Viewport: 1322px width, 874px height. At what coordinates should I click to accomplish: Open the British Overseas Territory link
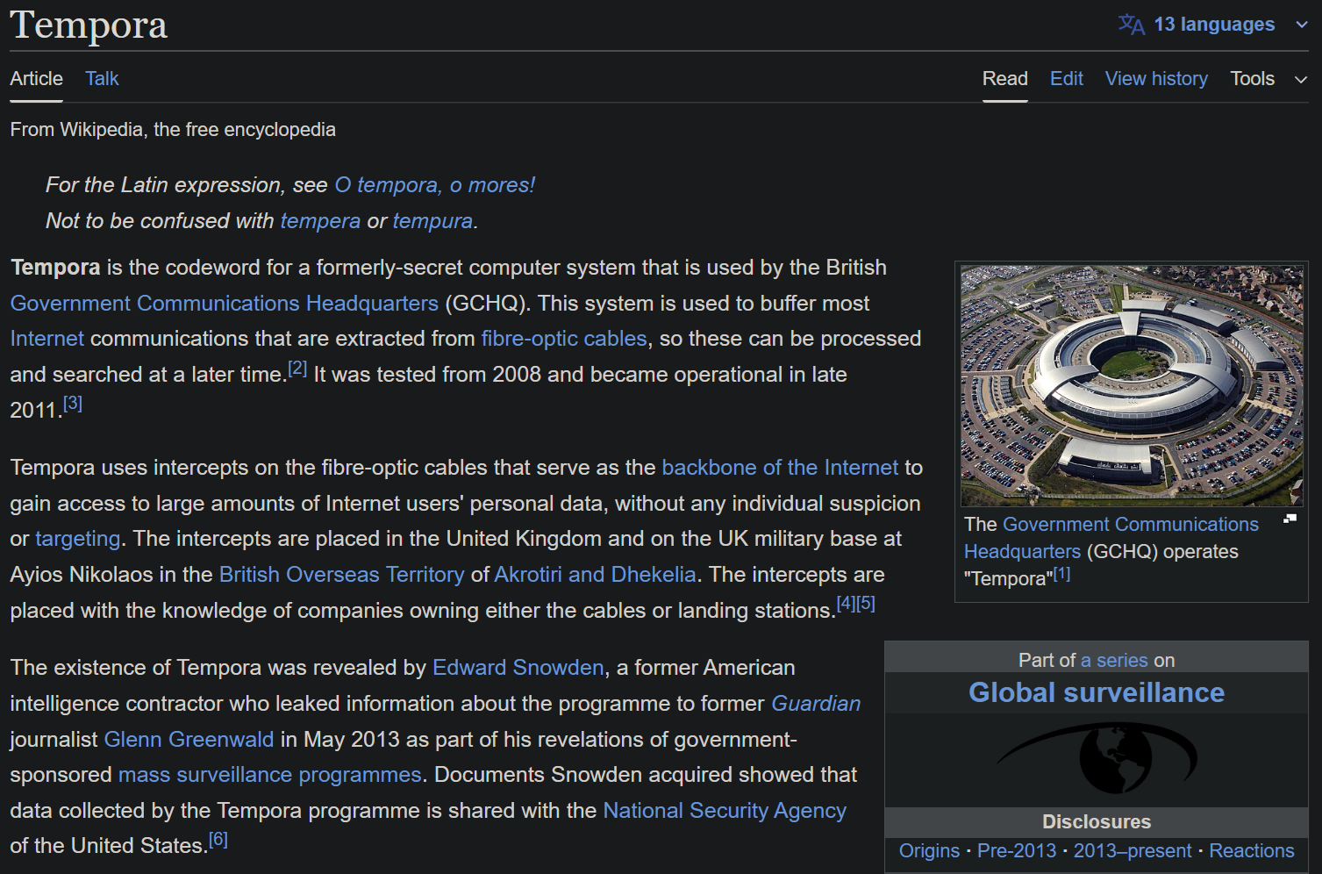click(342, 575)
